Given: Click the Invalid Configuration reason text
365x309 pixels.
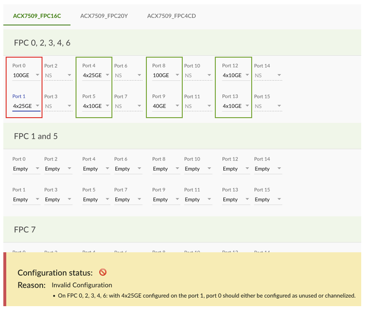Looking at the screenshot, I should click(82, 285).
